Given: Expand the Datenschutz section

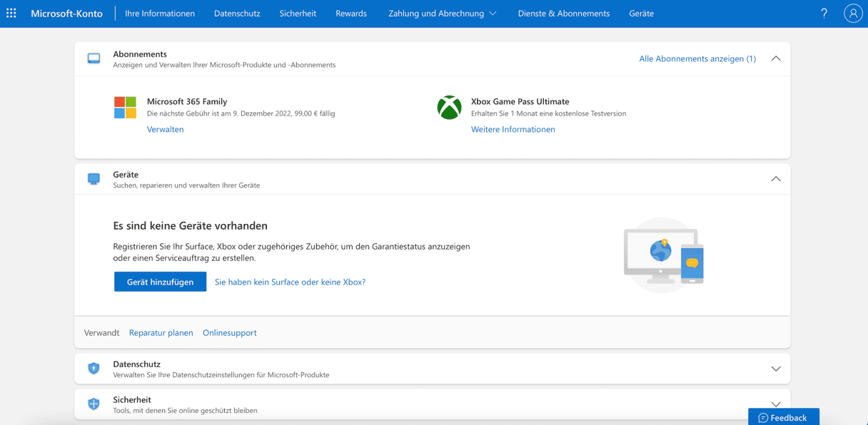Looking at the screenshot, I should click(x=776, y=369).
